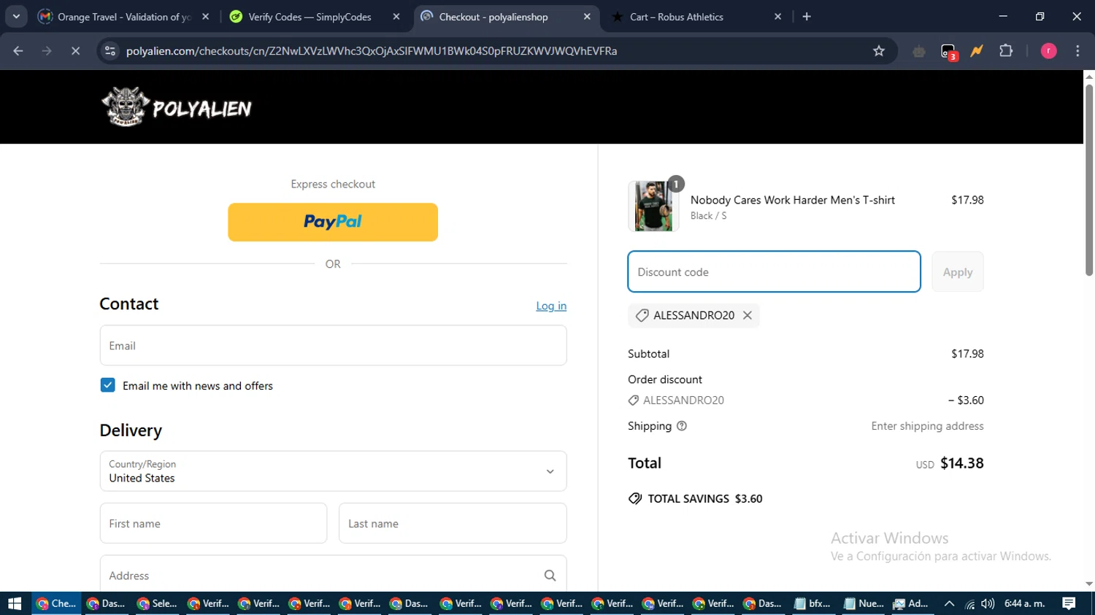The image size is (1095, 615).
Task: Click the T-shirt product thumbnail
Action: (x=653, y=206)
